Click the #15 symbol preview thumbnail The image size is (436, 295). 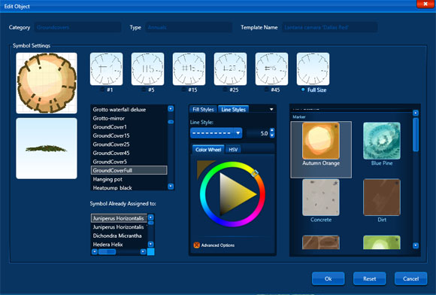(189, 69)
